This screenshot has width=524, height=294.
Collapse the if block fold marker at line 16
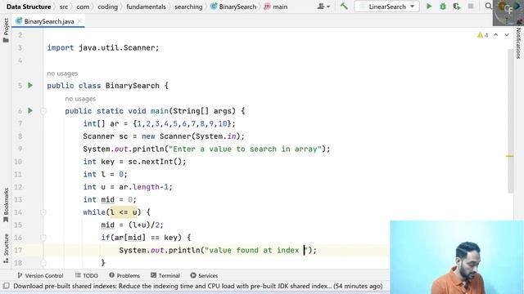click(x=43, y=238)
